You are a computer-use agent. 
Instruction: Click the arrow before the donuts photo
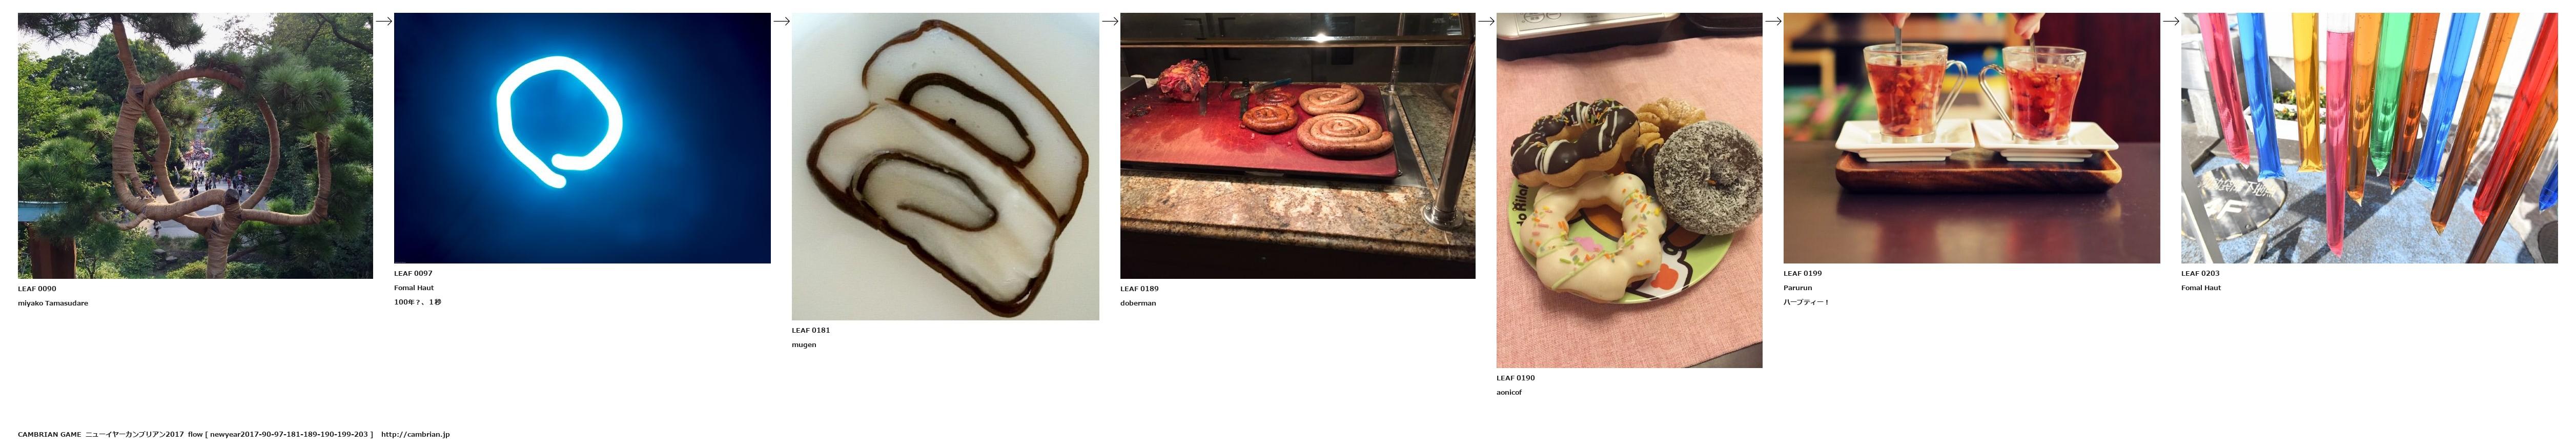pos(1486,21)
